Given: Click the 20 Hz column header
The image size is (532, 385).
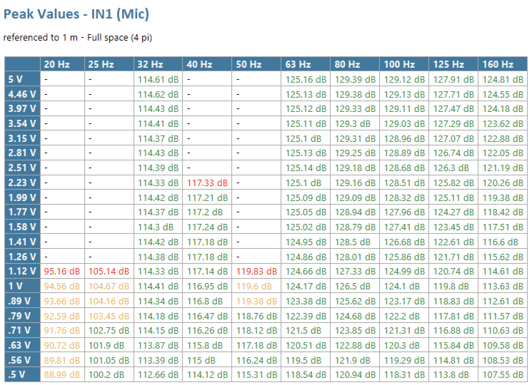Looking at the screenshot, I should click(x=62, y=64).
